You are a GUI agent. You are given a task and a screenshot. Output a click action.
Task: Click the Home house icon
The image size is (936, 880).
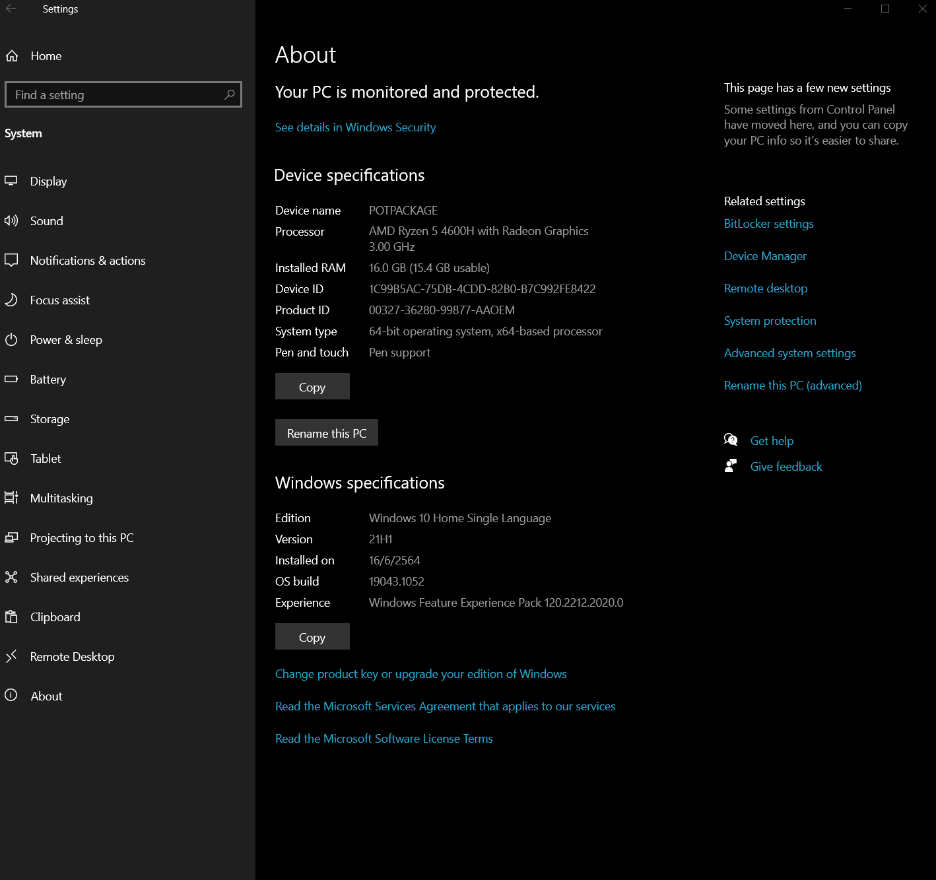12,56
